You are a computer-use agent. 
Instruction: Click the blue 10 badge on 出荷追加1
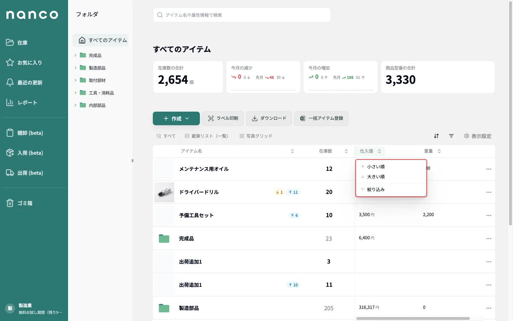293,285
